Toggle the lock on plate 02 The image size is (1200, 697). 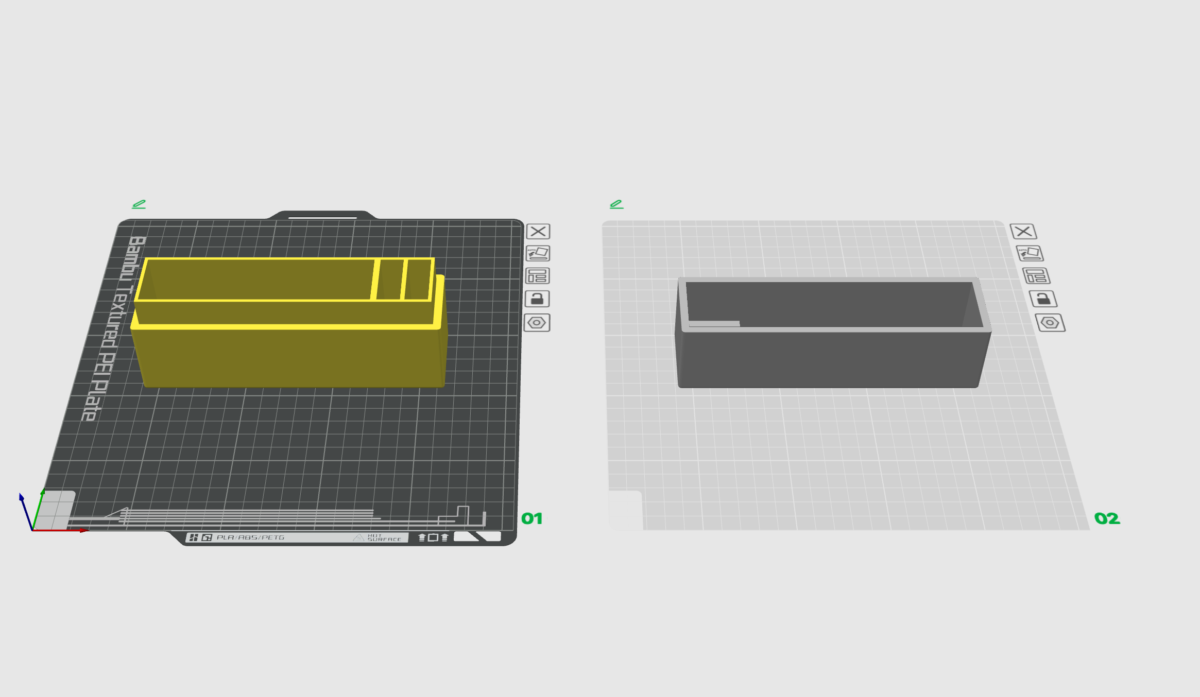[x=1043, y=299]
